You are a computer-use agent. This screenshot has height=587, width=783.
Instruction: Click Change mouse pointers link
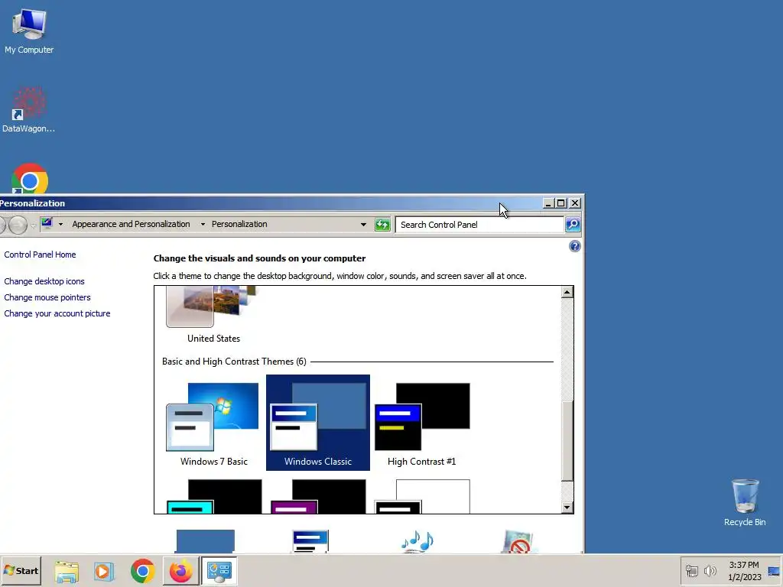[x=47, y=297]
